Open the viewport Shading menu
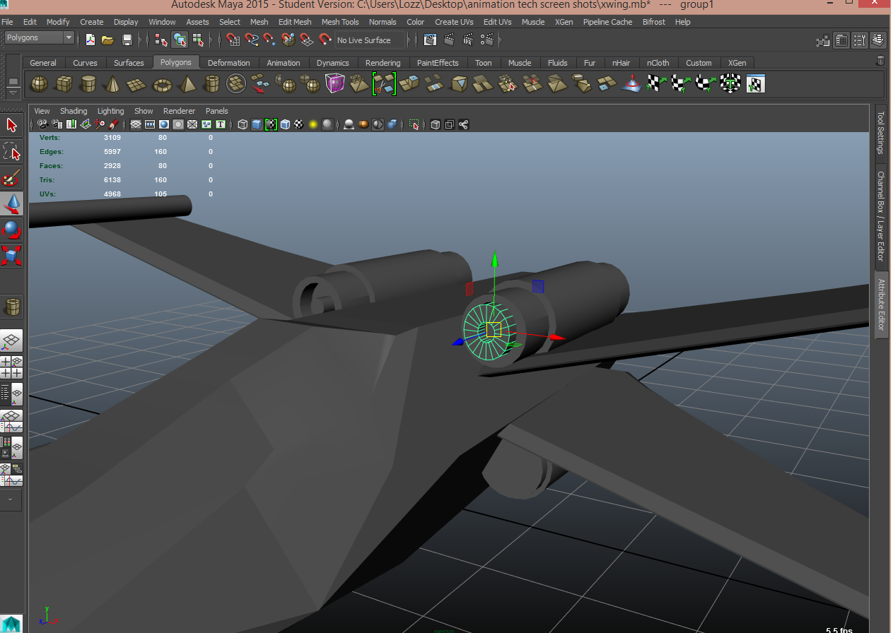The width and height of the screenshot is (893, 633). 74,111
